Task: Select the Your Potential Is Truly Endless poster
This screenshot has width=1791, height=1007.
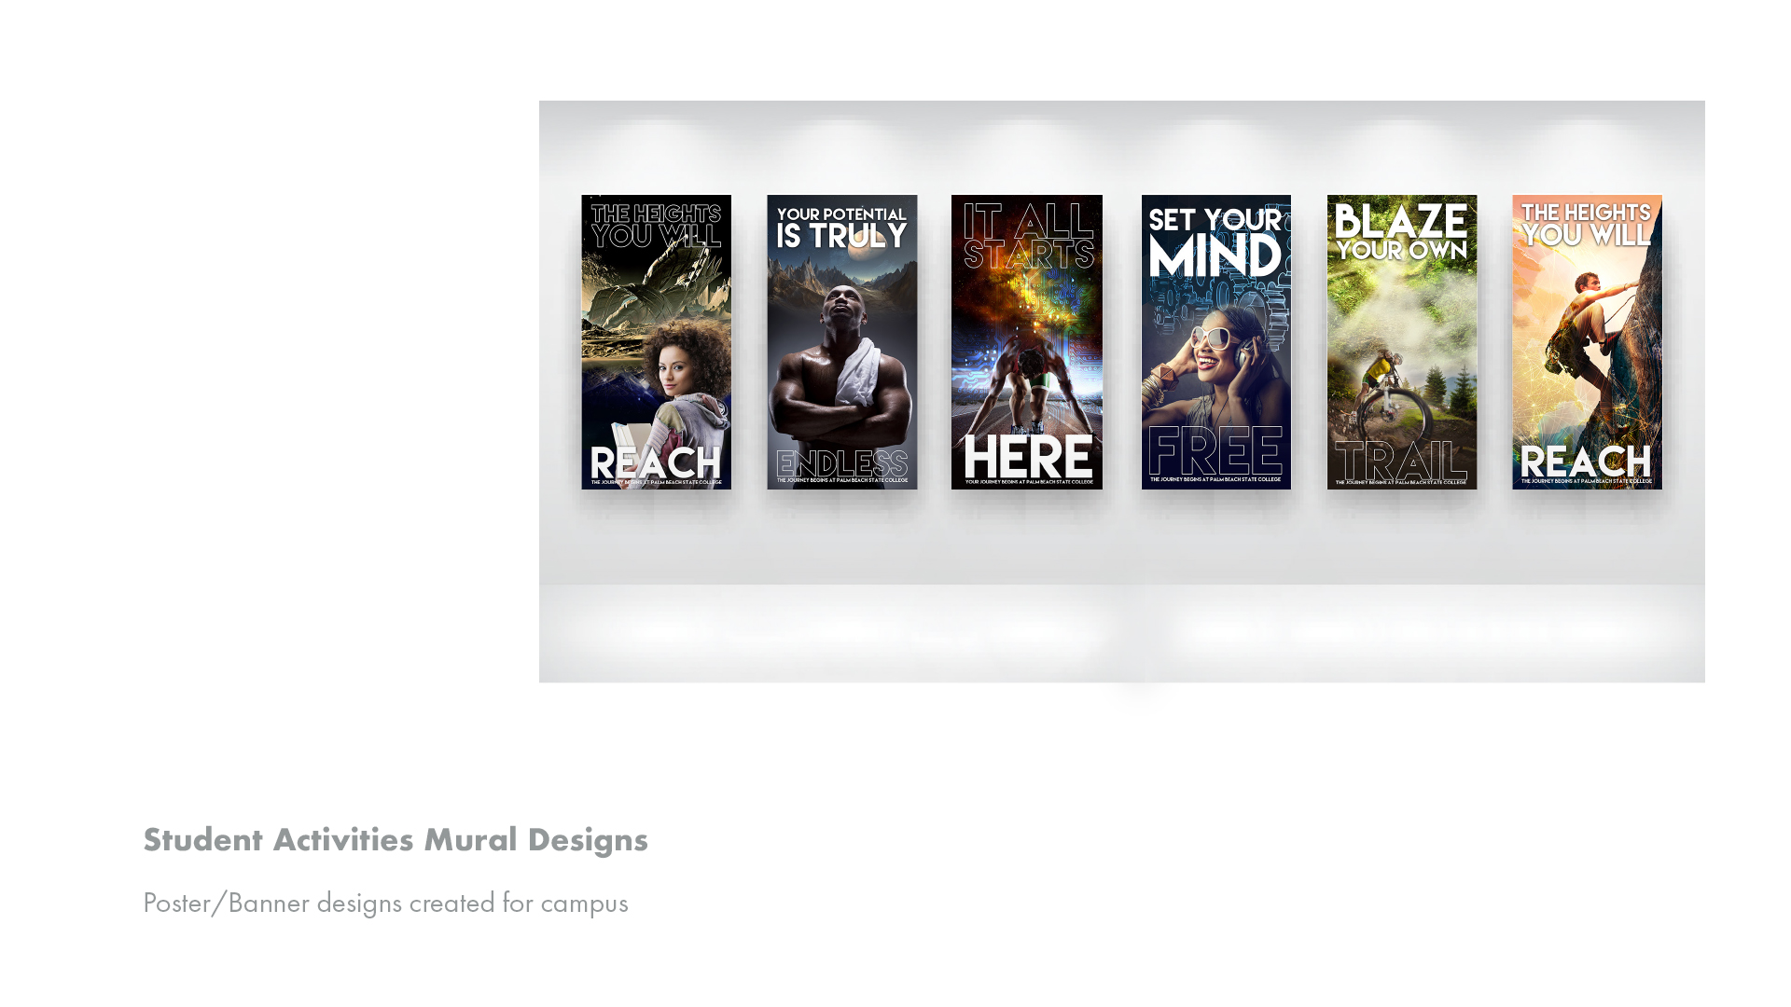Action: [841, 341]
